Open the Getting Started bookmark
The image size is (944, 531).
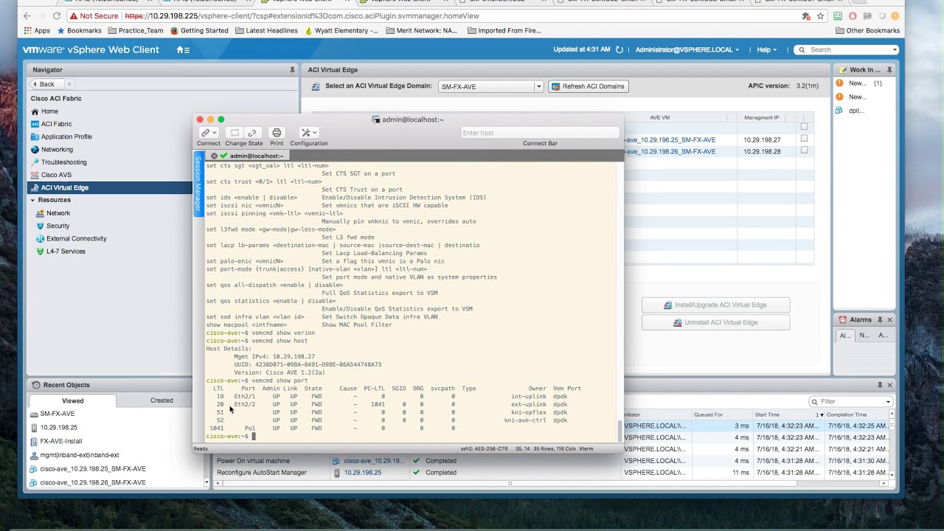199,30
